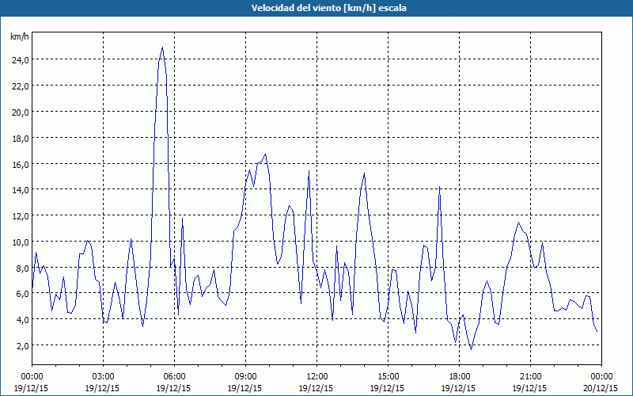Select the 8,0 axis value

pos(22,268)
